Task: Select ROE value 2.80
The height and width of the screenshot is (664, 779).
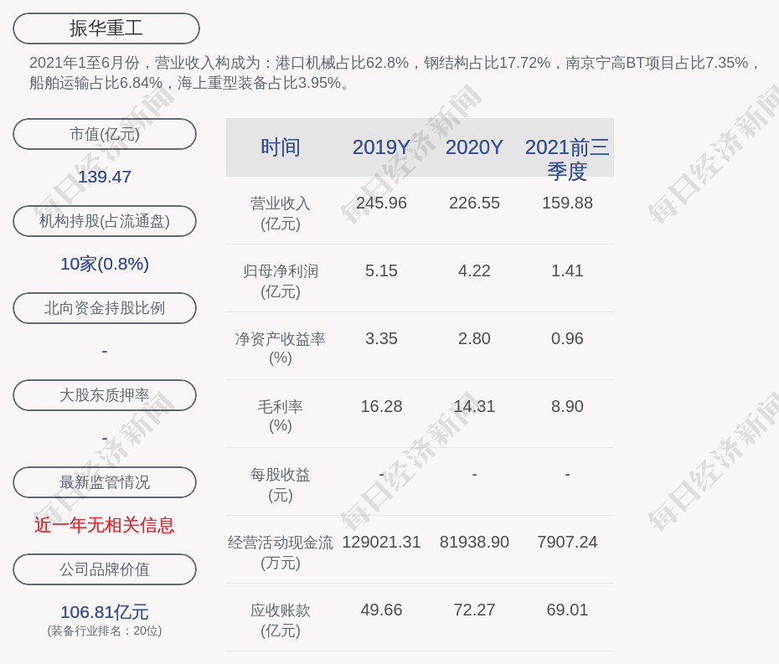Action: [474, 339]
